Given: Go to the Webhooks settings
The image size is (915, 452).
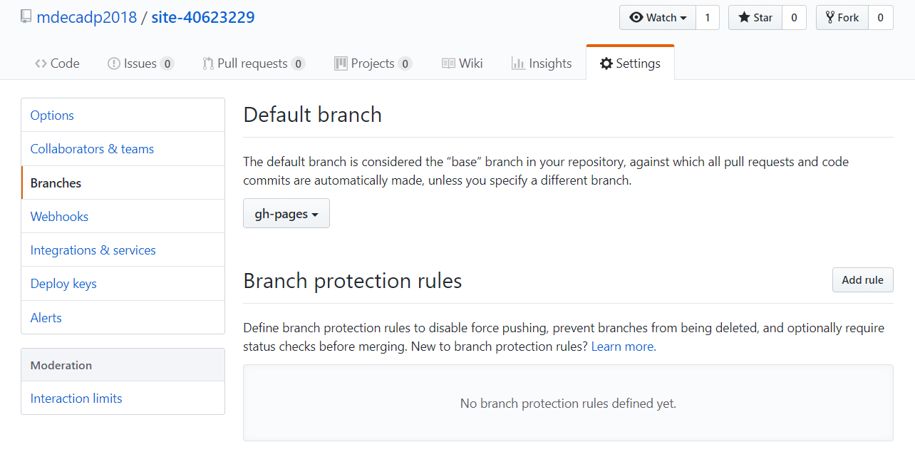Looking at the screenshot, I should pos(123,217).
